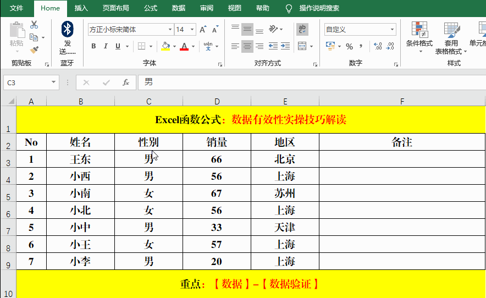486x298 pixels.
Task: Expand font color palette arrow
Action: [193, 46]
